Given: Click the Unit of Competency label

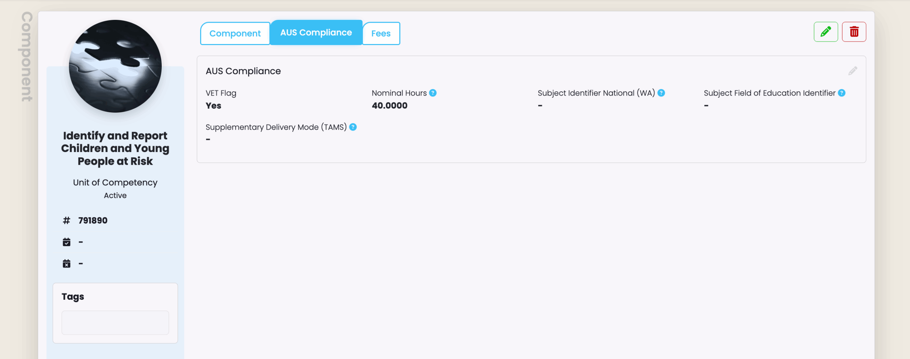Looking at the screenshot, I should pos(115,183).
